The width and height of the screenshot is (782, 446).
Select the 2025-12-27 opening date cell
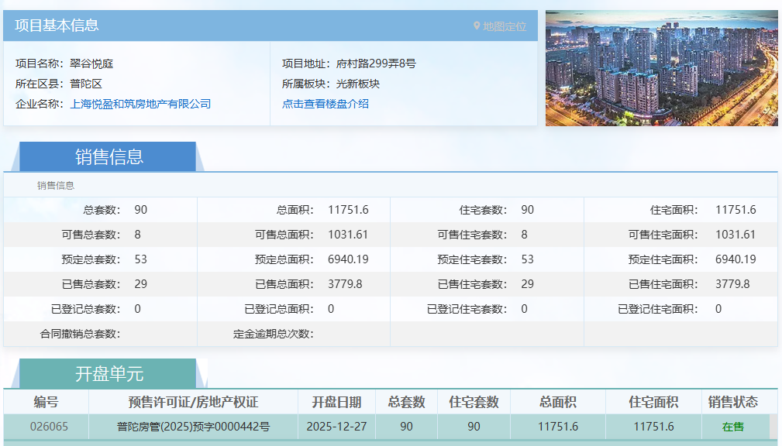(336, 427)
